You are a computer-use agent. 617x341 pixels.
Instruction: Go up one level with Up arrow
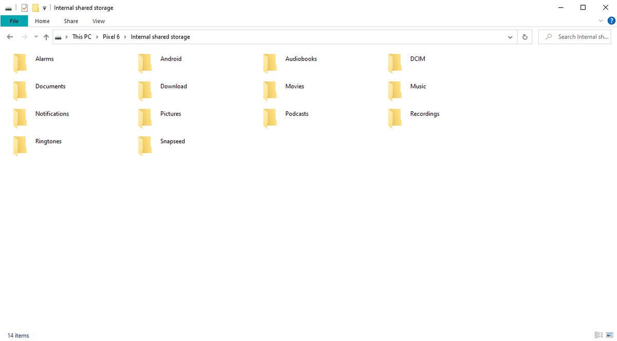[x=46, y=37]
